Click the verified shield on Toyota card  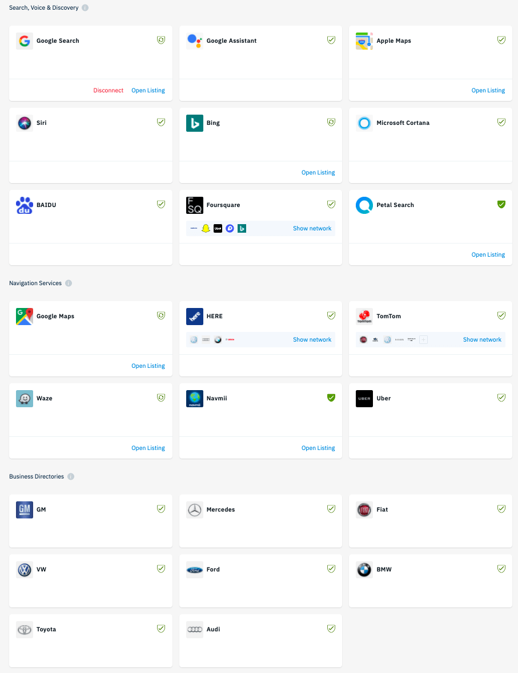tap(161, 629)
